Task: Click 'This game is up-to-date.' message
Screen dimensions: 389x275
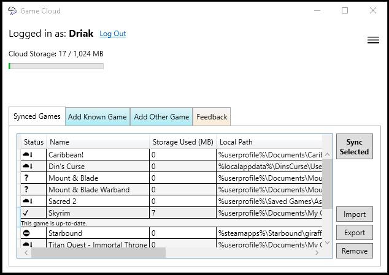Action: (x=54, y=223)
